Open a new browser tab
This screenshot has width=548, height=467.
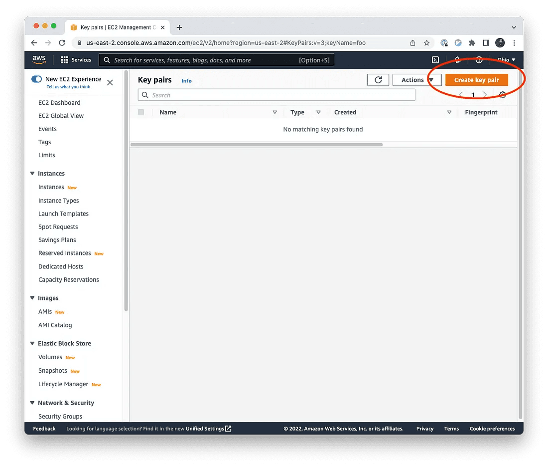pos(179,27)
